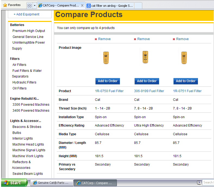Open Beacons & Strobes category
The height and width of the screenshot is (187, 214).
pos(27,127)
